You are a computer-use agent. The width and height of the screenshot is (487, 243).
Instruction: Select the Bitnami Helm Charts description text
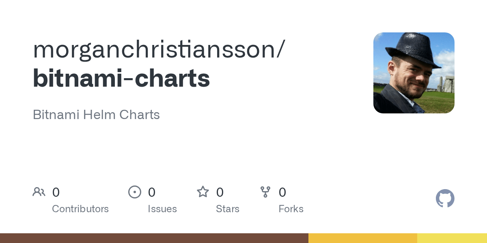pyautogui.click(x=96, y=115)
